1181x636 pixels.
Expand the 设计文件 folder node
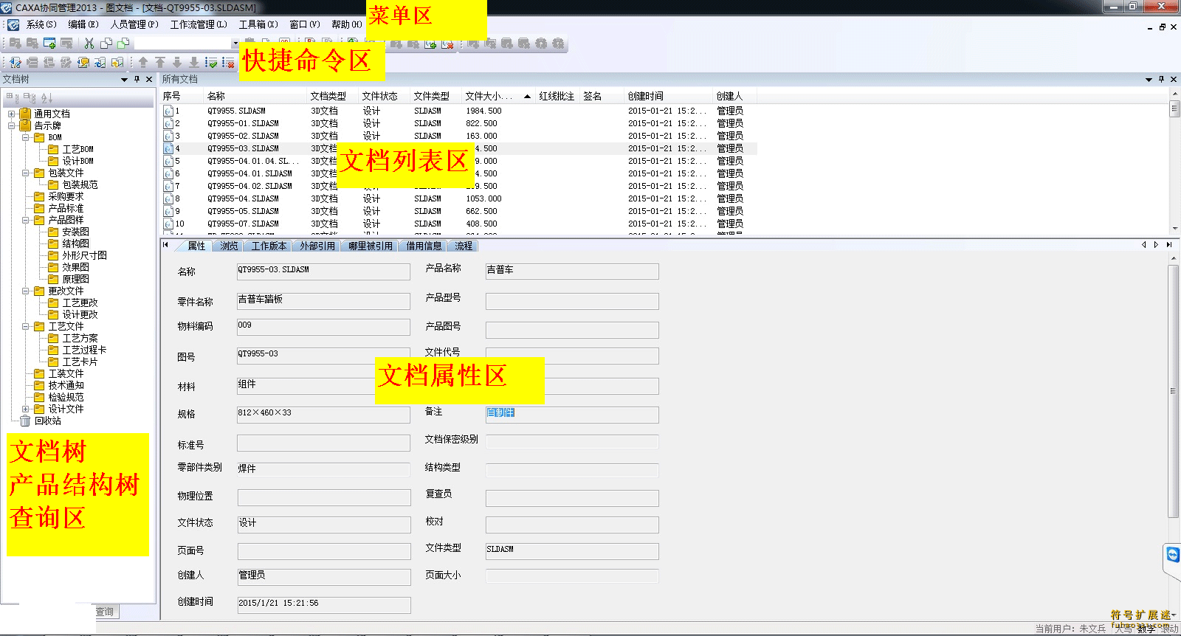pyautogui.click(x=25, y=409)
